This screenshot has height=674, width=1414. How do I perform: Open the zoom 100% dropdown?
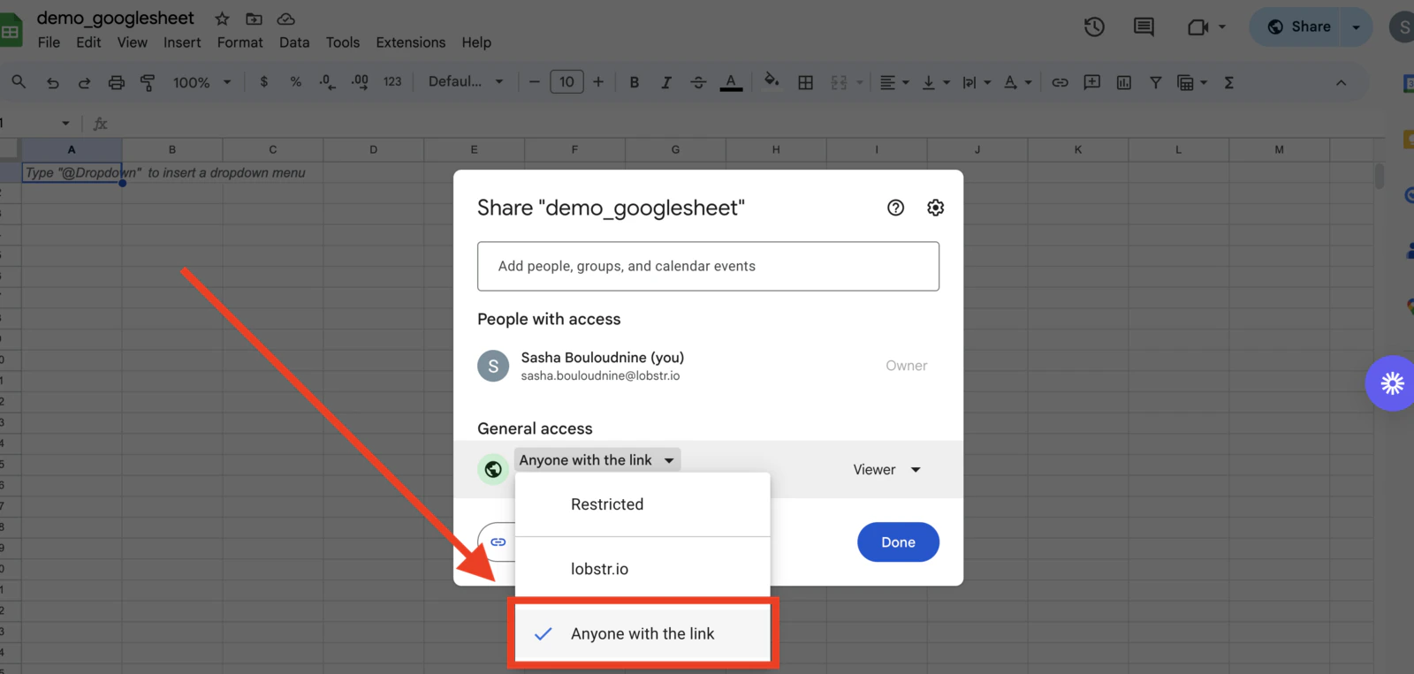[201, 82]
